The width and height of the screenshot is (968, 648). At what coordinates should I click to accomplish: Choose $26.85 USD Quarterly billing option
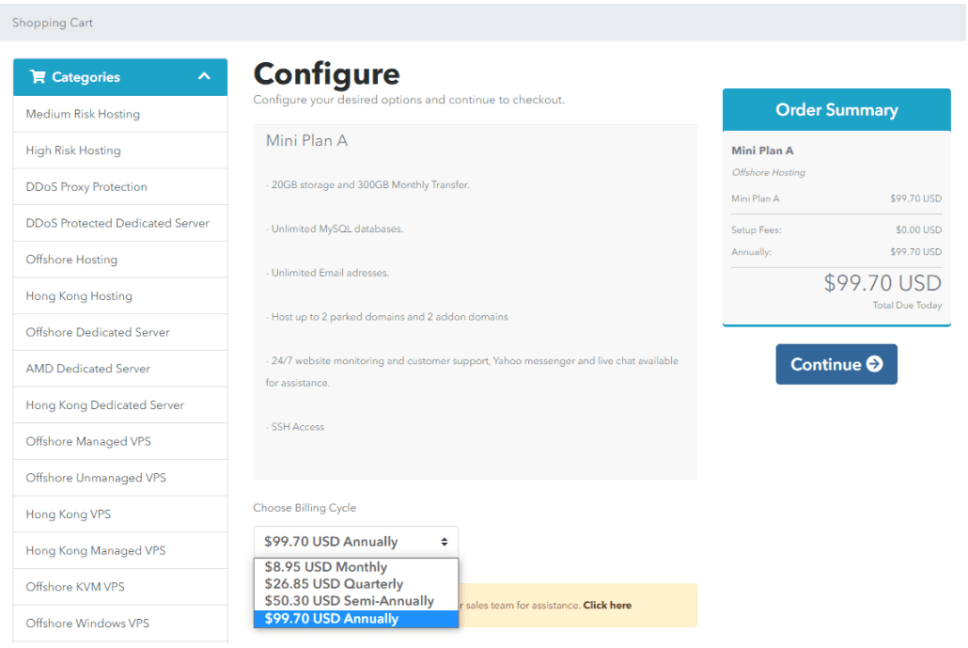355,584
